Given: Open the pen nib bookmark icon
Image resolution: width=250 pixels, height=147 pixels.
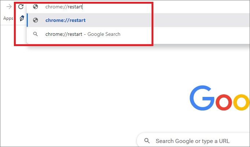Looking at the screenshot, I should click(22, 18).
